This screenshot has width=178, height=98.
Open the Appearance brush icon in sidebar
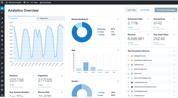click(x=2, y=63)
